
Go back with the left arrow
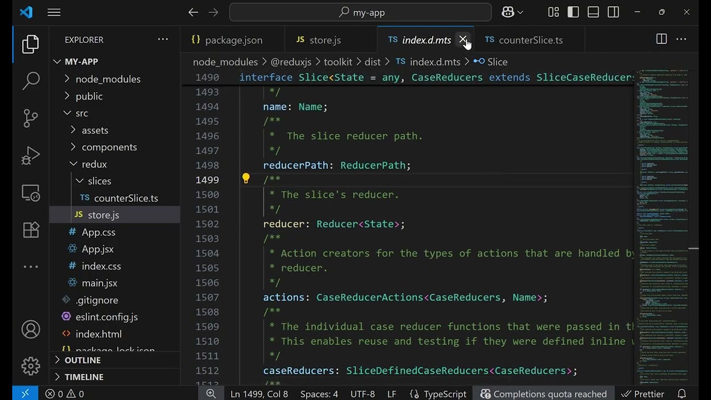click(193, 12)
